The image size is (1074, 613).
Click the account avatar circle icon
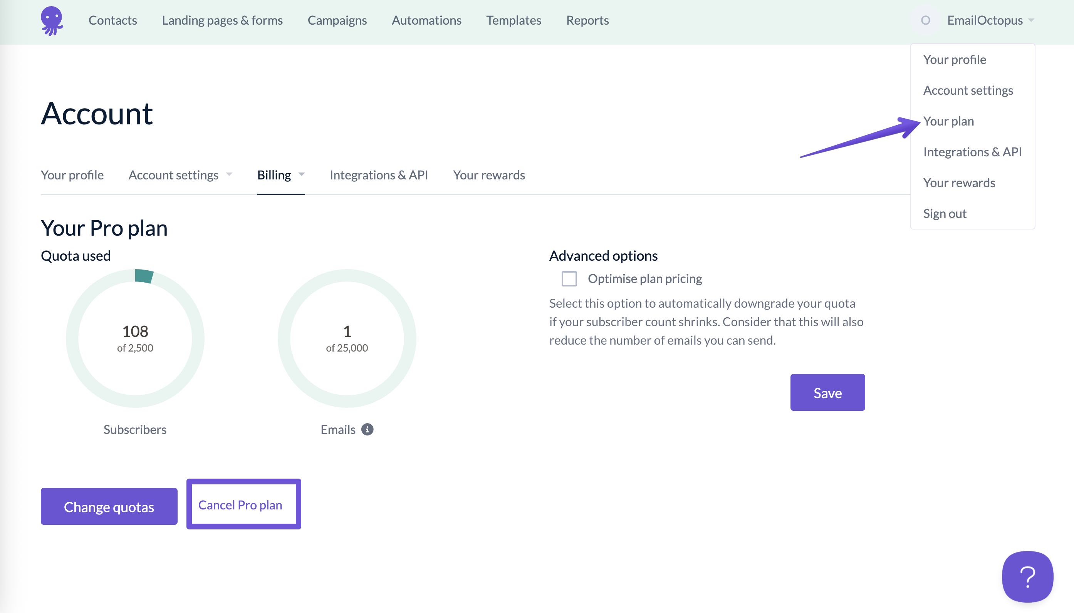pyautogui.click(x=925, y=20)
